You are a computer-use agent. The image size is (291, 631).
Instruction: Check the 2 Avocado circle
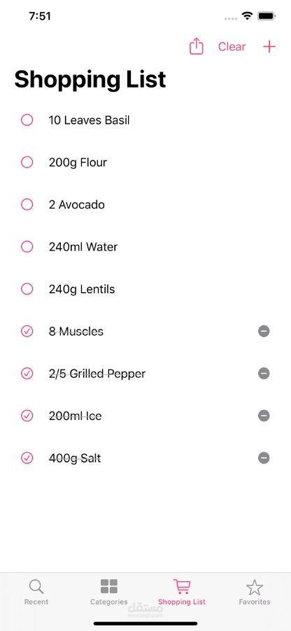click(27, 205)
